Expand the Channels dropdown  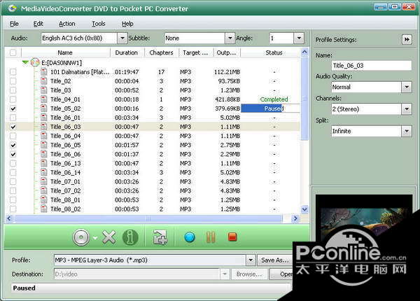tap(407, 109)
